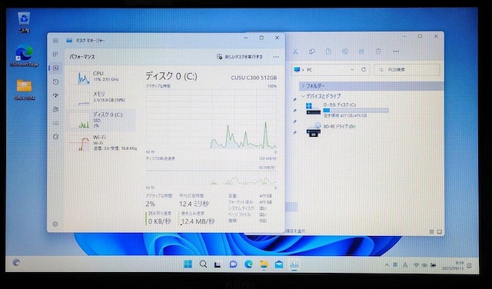The image size is (492, 289).
Task: Click Explorer refresh button
Action: tap(364, 70)
